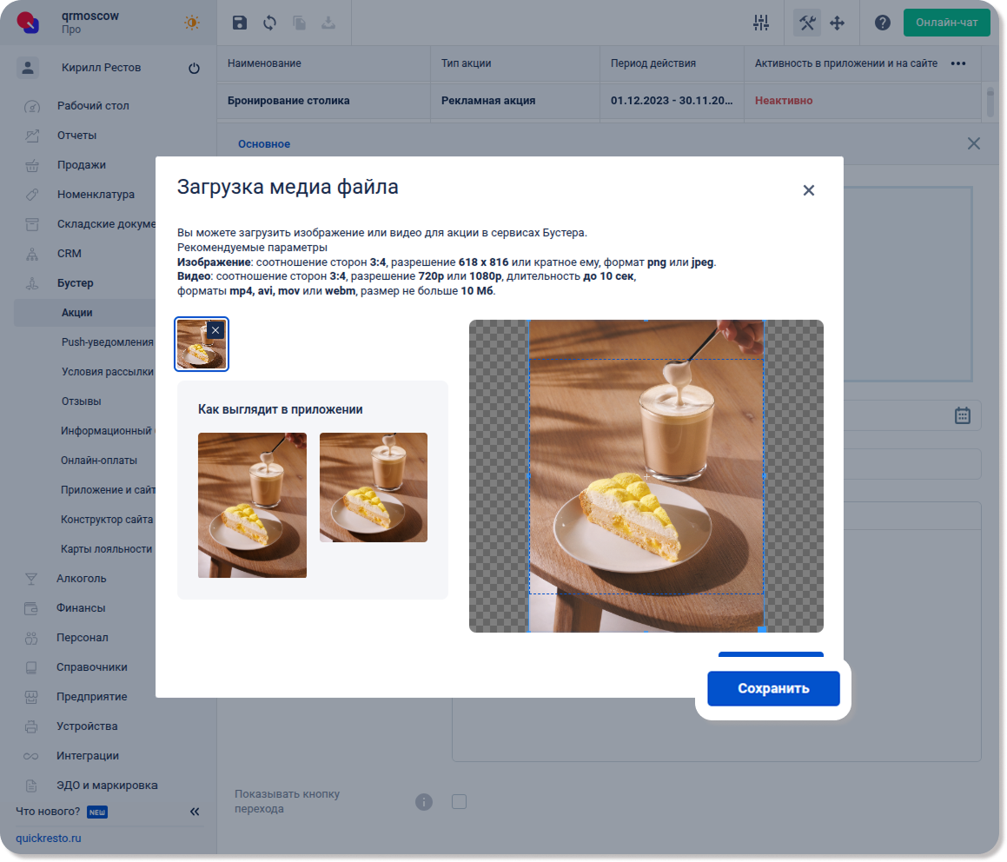Open the calendar date picker icon
The image size is (1007, 862).
(963, 415)
